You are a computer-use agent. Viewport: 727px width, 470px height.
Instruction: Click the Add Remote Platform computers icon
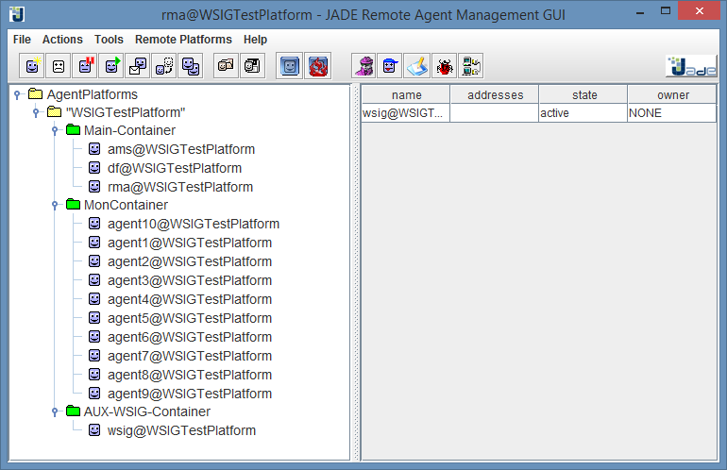point(470,66)
